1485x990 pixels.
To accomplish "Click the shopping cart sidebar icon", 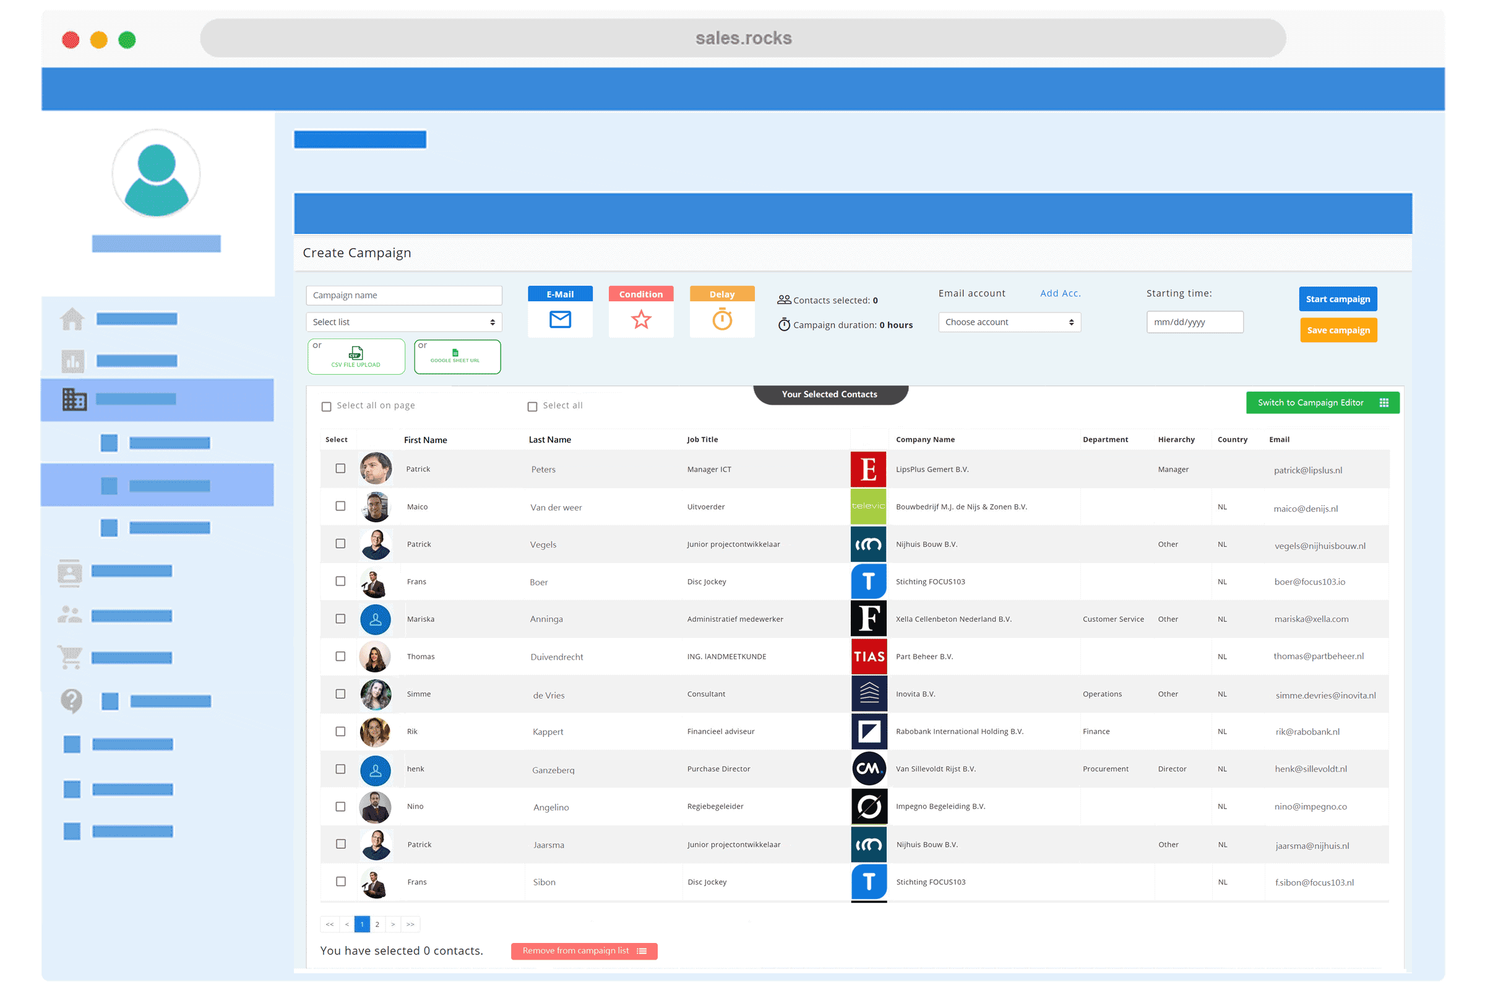I will tap(70, 657).
